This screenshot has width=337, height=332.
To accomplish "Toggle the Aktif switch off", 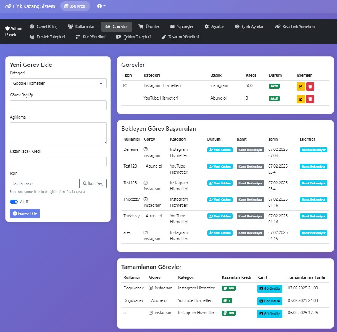I will point(14,202).
